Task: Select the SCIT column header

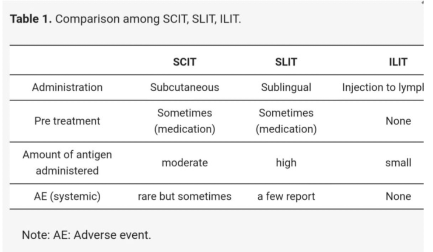Action: click(185, 62)
